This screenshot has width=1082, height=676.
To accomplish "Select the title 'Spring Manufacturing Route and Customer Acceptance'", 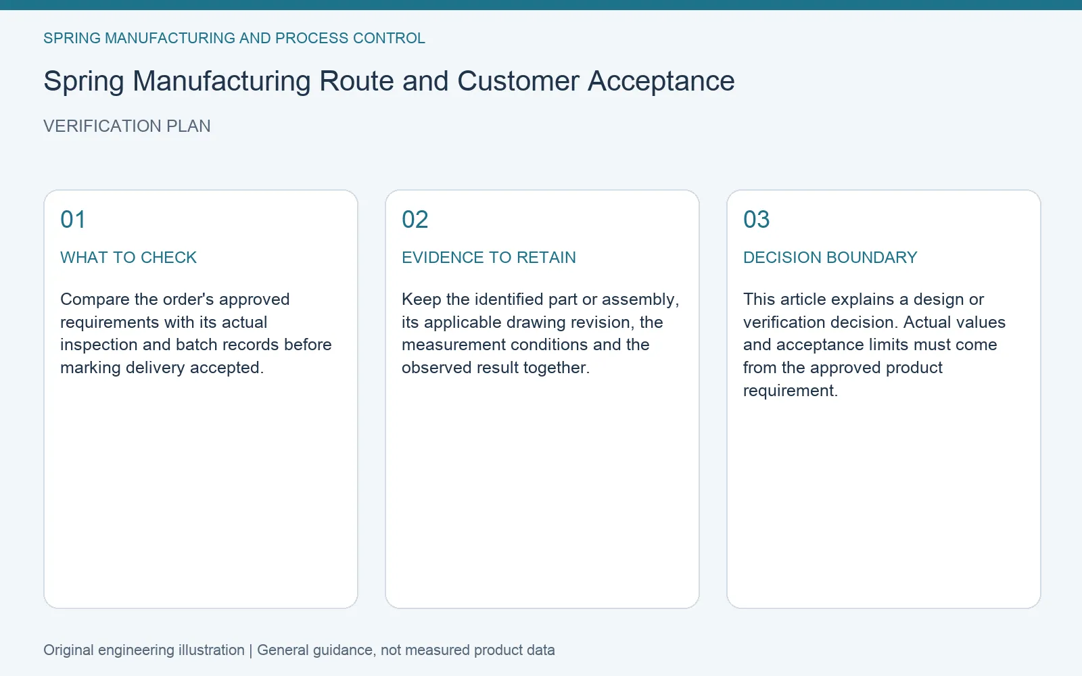I will click(x=389, y=81).
